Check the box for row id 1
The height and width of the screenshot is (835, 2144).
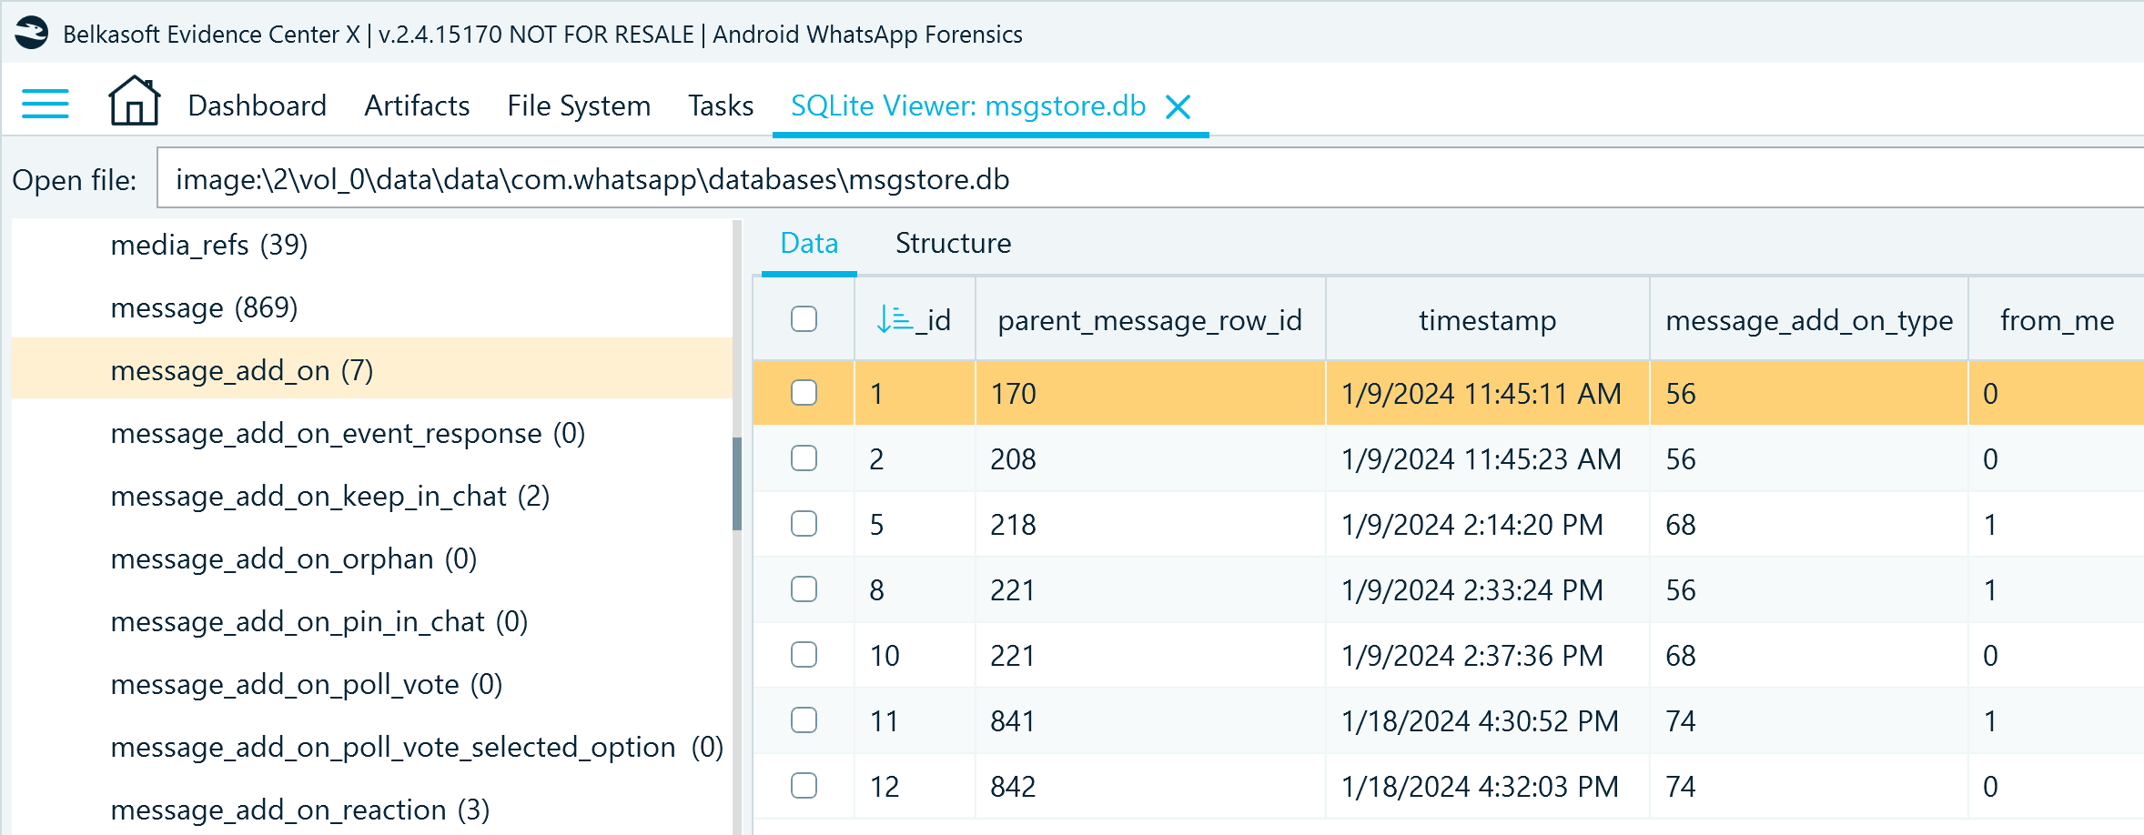click(x=804, y=393)
